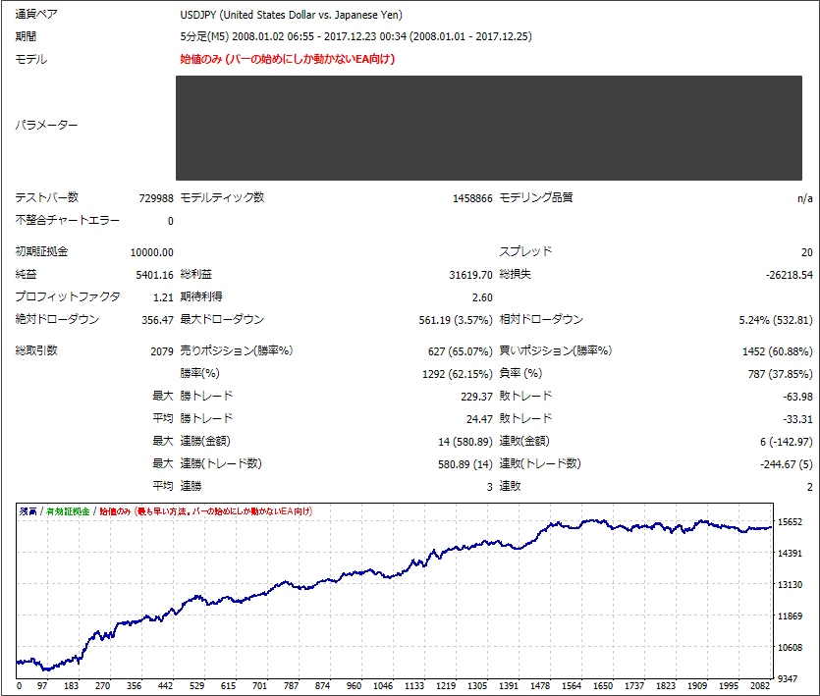The height and width of the screenshot is (696, 820).
Task: Click the 通貨ペア label
Action: [x=36, y=14]
